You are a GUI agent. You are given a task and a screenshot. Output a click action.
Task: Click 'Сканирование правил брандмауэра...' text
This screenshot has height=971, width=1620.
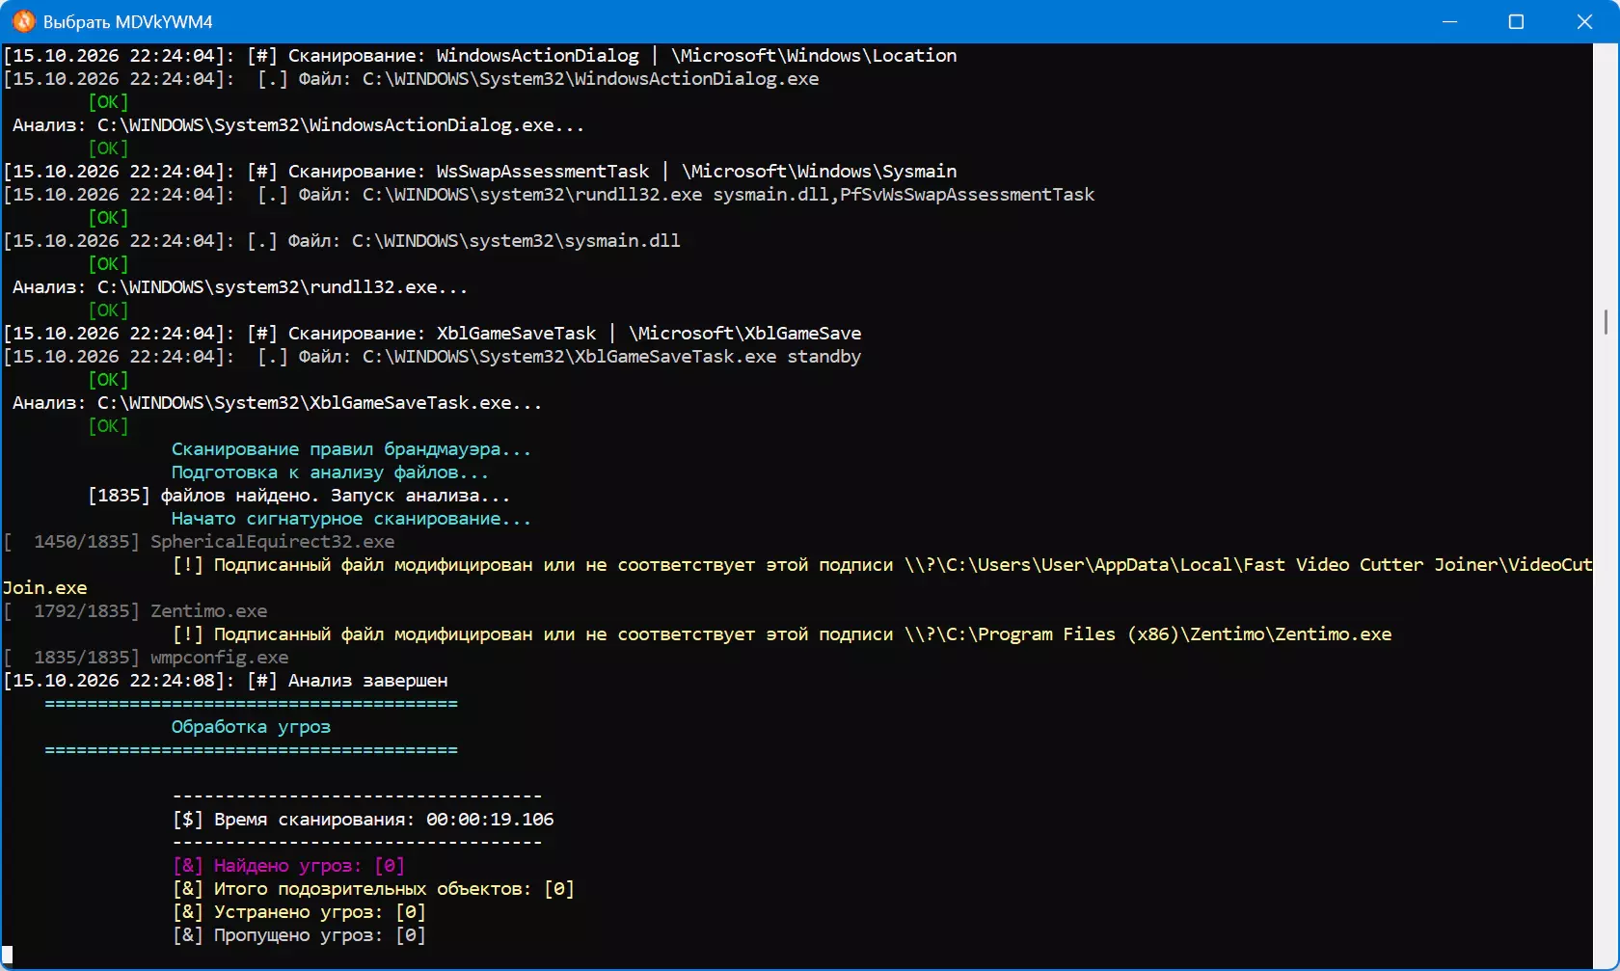[x=351, y=449]
